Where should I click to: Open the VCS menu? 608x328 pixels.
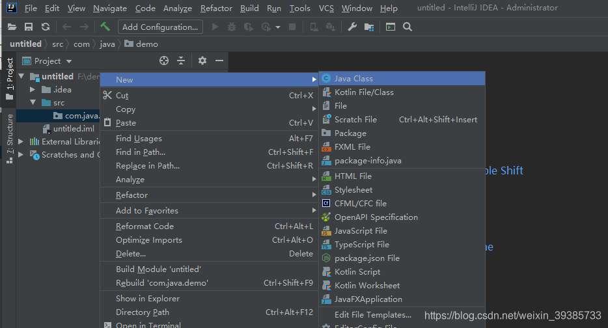[x=326, y=8]
